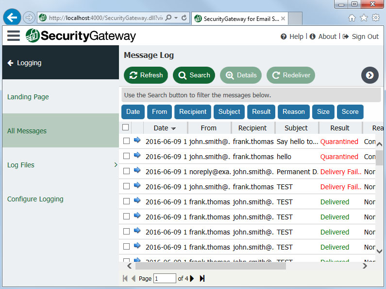The image size is (386, 289).
Task: Click the Details button
Action: [241, 75]
